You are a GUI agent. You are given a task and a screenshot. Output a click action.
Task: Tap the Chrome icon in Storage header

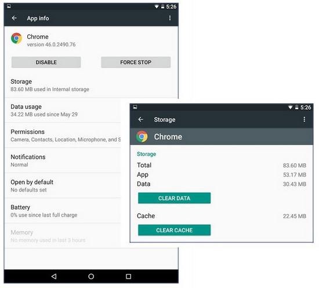point(142,136)
